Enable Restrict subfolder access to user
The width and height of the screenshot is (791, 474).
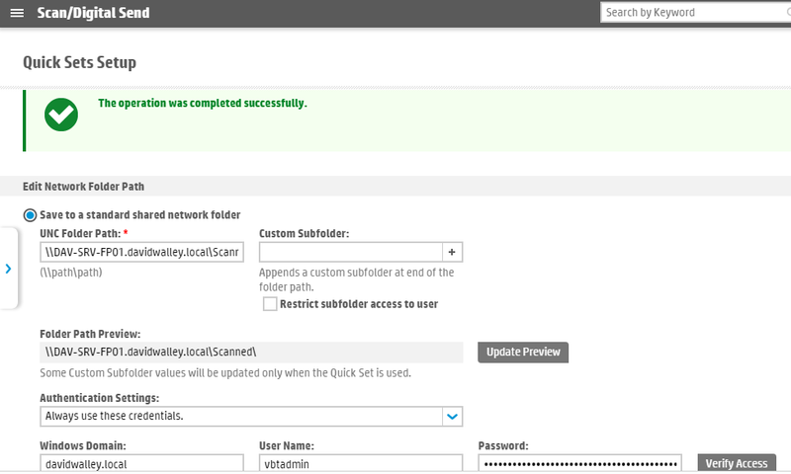270,304
